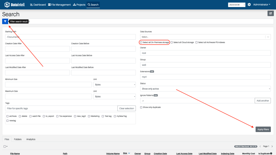Click the Add another button

tap(263, 101)
